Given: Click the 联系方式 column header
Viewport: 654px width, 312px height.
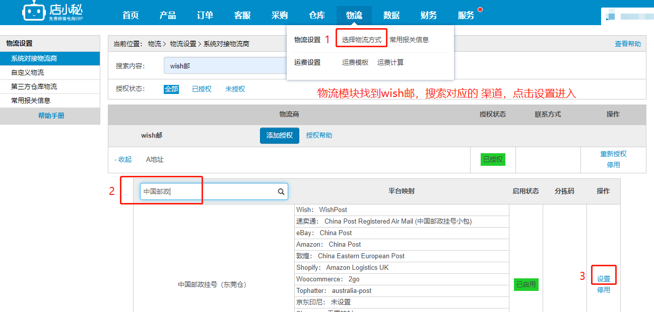Looking at the screenshot, I should pyautogui.click(x=548, y=114).
